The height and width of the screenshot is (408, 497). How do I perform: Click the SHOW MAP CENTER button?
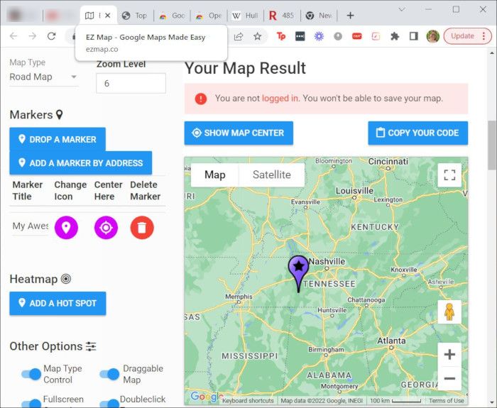tap(239, 133)
